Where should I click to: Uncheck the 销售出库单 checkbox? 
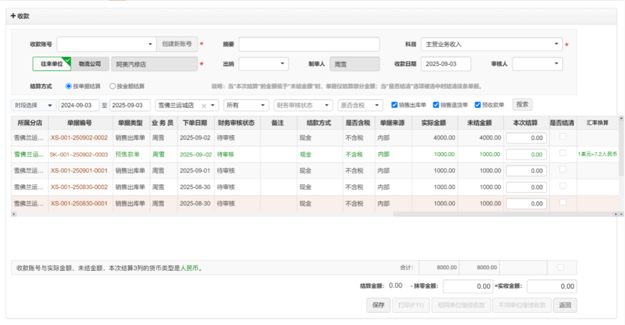[394, 105]
